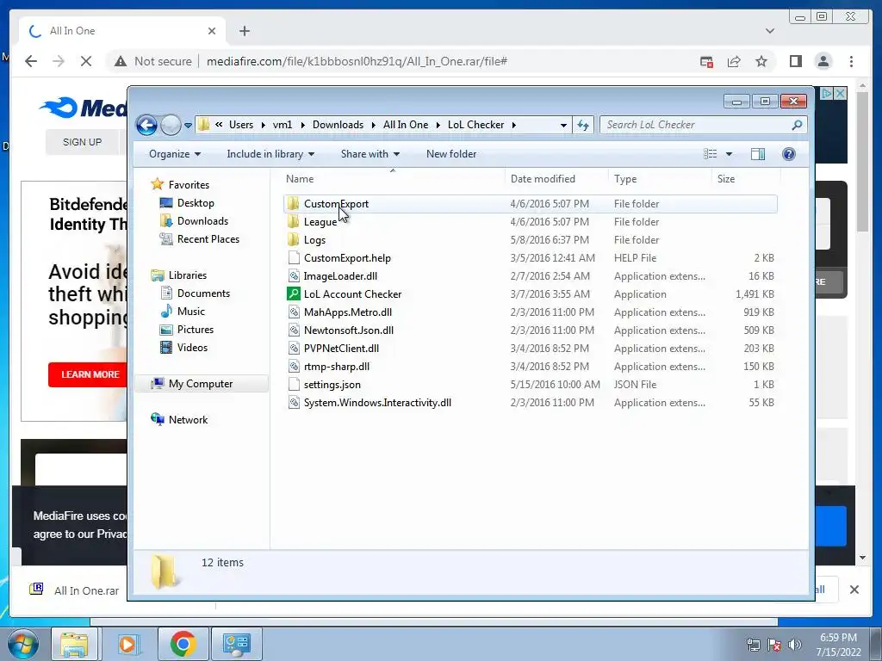Click the refresh button beside address path
This screenshot has width=882, height=661.
pyautogui.click(x=583, y=125)
